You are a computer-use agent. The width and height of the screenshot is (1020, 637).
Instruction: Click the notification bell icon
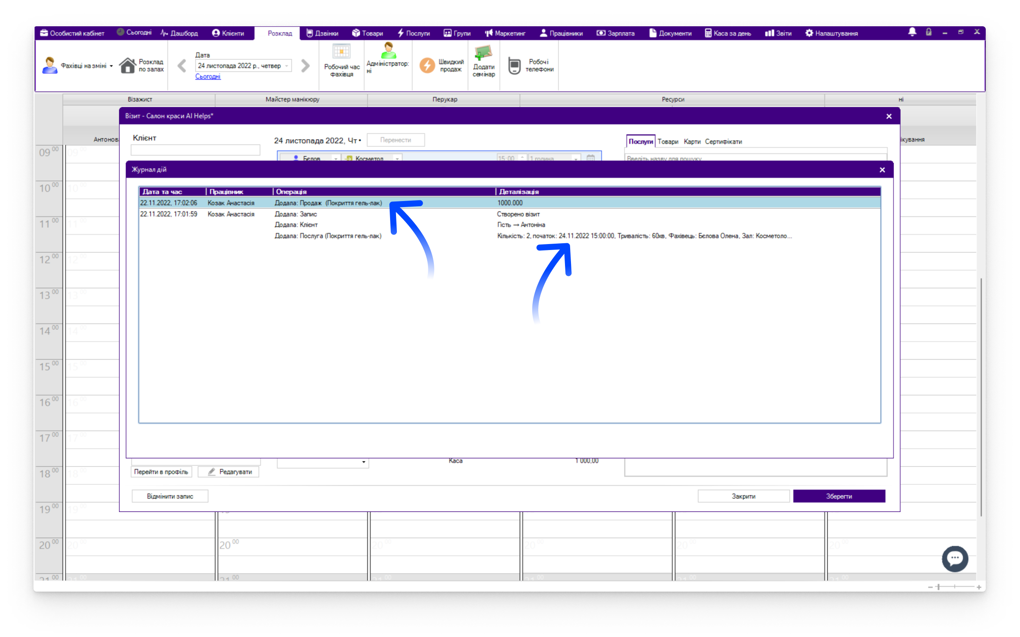click(x=912, y=32)
